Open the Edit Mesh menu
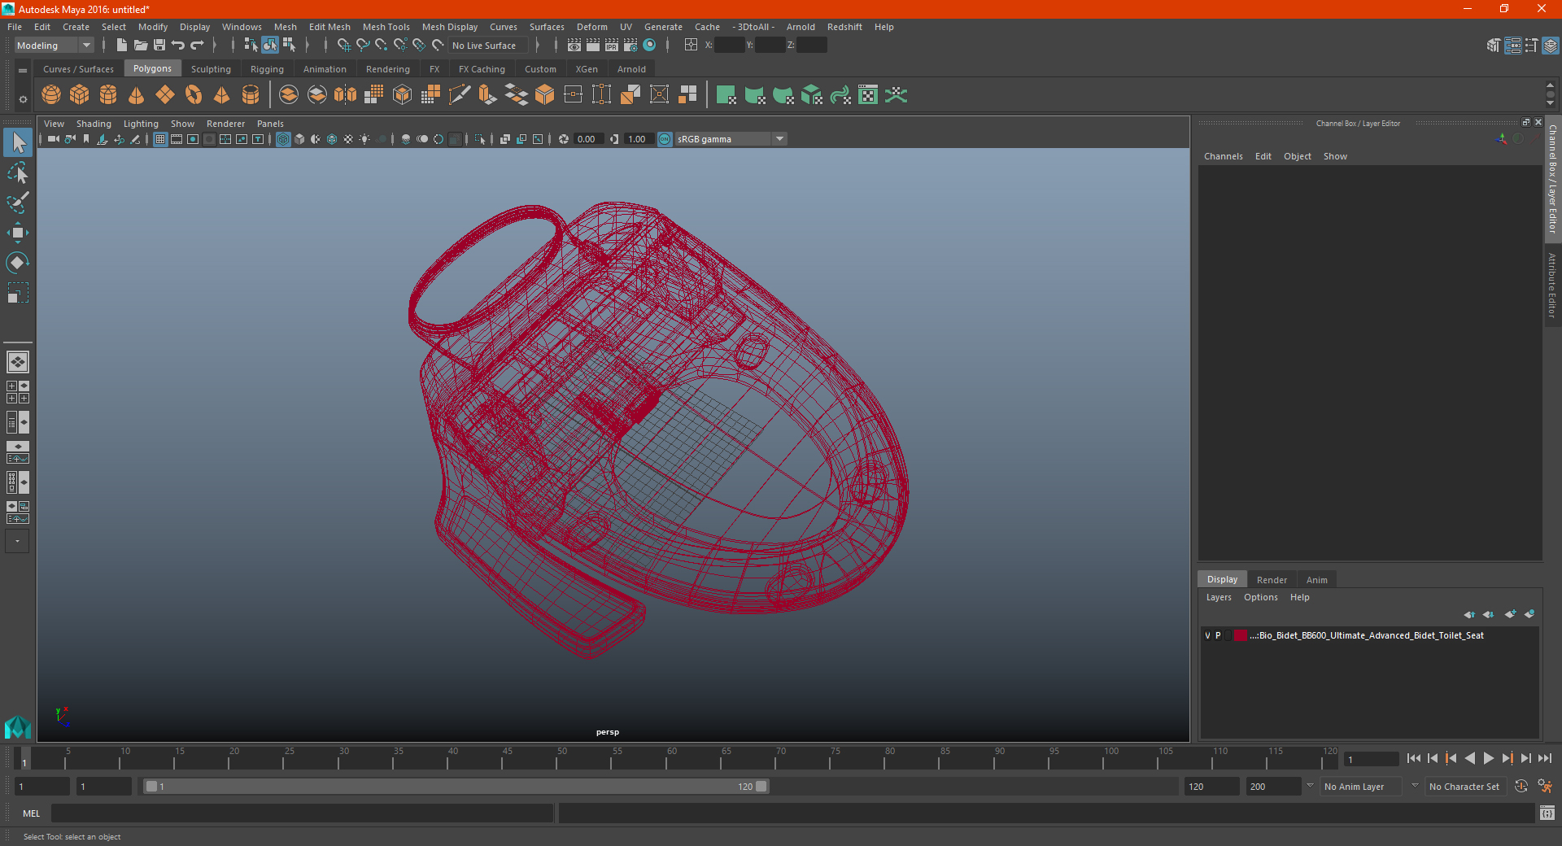The image size is (1562, 846). pos(329,27)
